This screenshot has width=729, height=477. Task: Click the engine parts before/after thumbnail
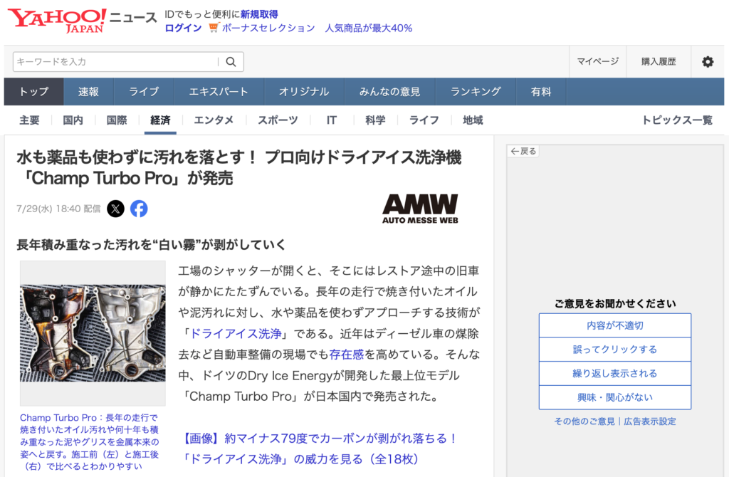tap(93, 333)
